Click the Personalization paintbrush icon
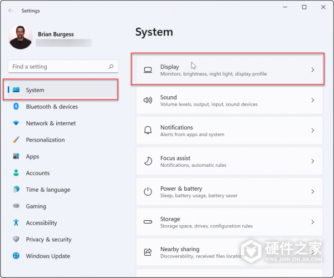334x278 pixels. pos(16,140)
